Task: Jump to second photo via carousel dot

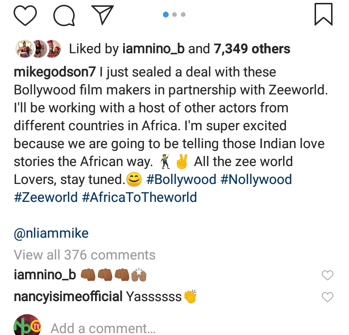Action: pyautogui.click(x=174, y=15)
